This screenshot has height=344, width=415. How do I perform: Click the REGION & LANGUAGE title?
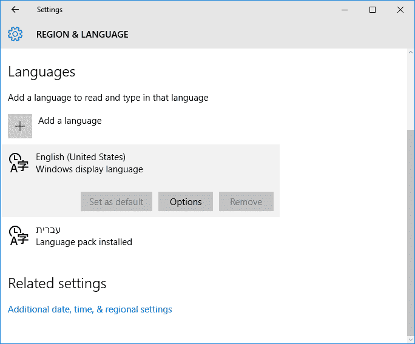[83, 35]
